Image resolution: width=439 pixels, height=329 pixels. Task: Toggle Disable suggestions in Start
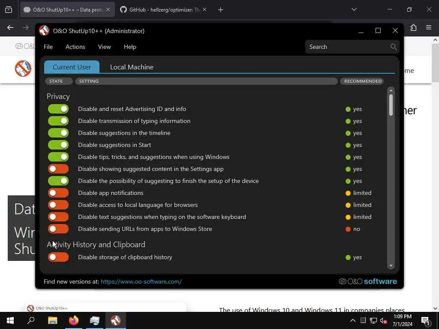click(58, 145)
